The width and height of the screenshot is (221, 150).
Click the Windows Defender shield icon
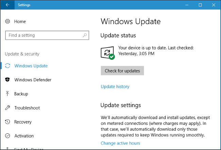tap(7, 80)
